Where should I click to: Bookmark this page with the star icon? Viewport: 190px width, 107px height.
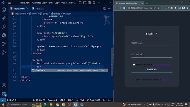(159, 8)
